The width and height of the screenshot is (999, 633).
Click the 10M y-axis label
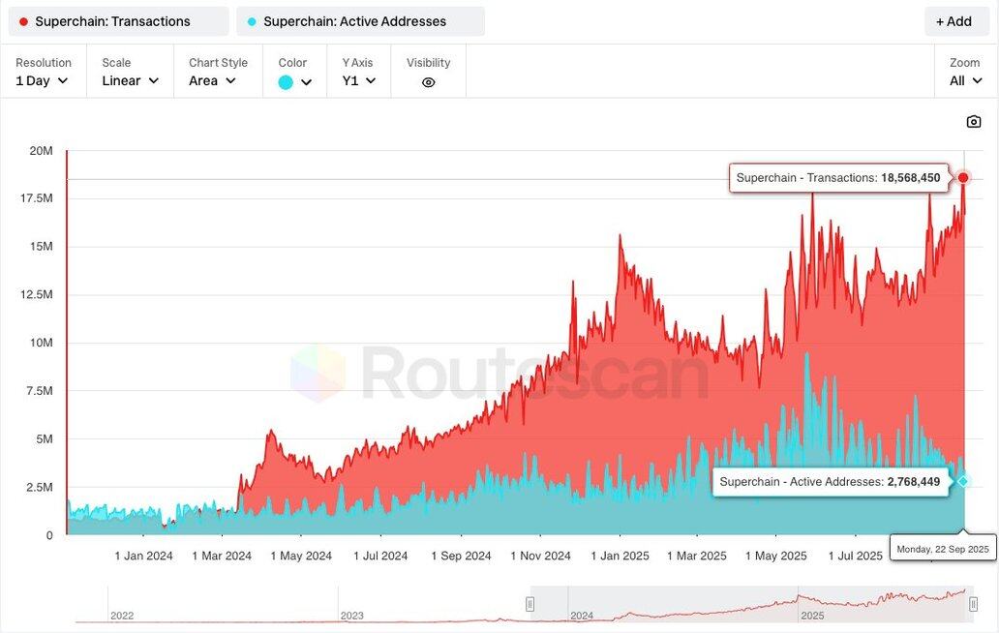point(42,343)
